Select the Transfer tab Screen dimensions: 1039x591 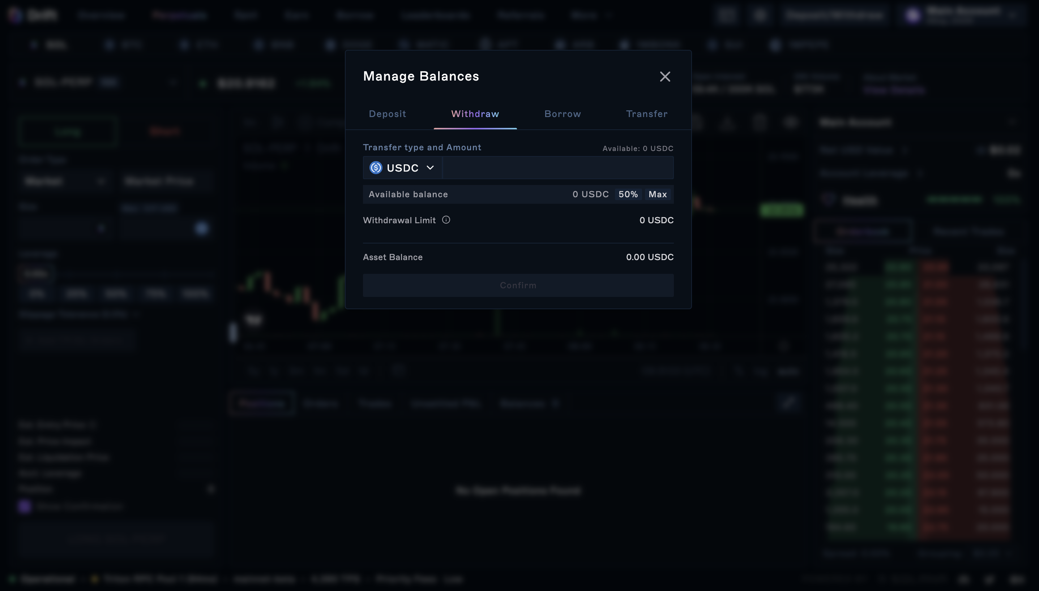(x=646, y=114)
